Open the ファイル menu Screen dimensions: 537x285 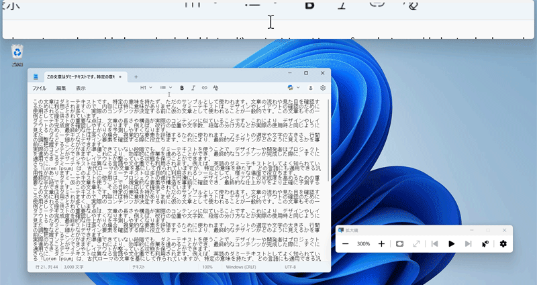tap(40, 88)
